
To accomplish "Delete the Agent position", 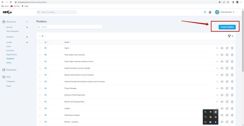I will (232, 48).
